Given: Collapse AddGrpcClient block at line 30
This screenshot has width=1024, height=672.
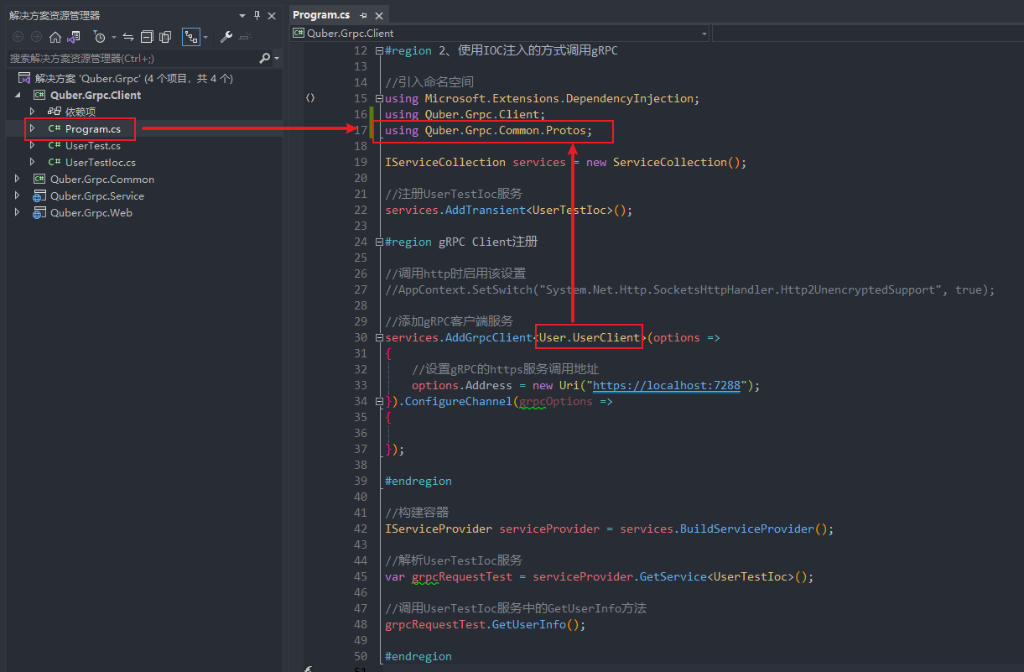Looking at the screenshot, I should tap(379, 337).
